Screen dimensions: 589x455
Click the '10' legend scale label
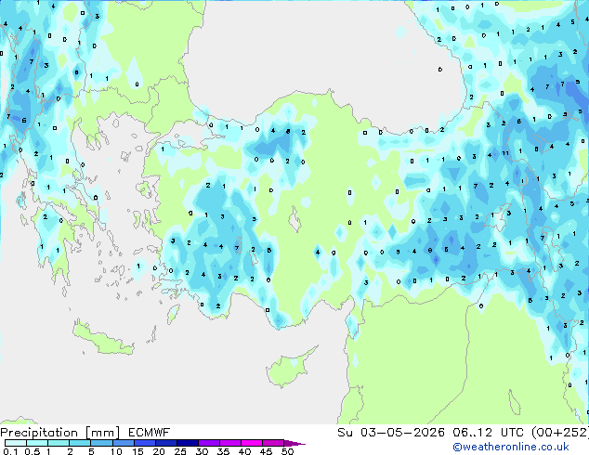[x=116, y=451]
